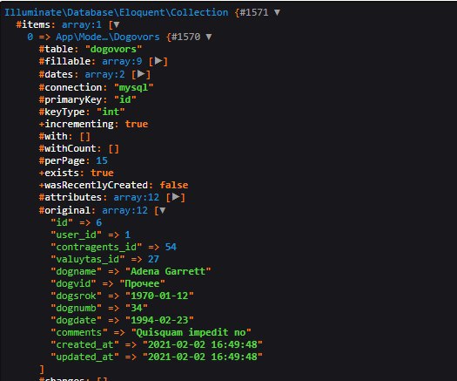The image size is (457, 381).
Task: Click the Illuminate\Database\Eloquent\Collection class name
Action: pyautogui.click(x=117, y=12)
